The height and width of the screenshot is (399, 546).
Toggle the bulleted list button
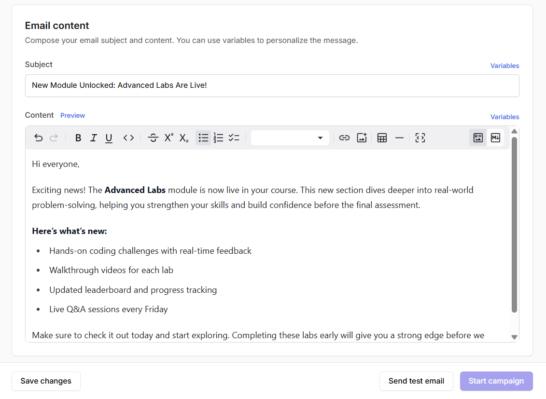click(x=203, y=138)
